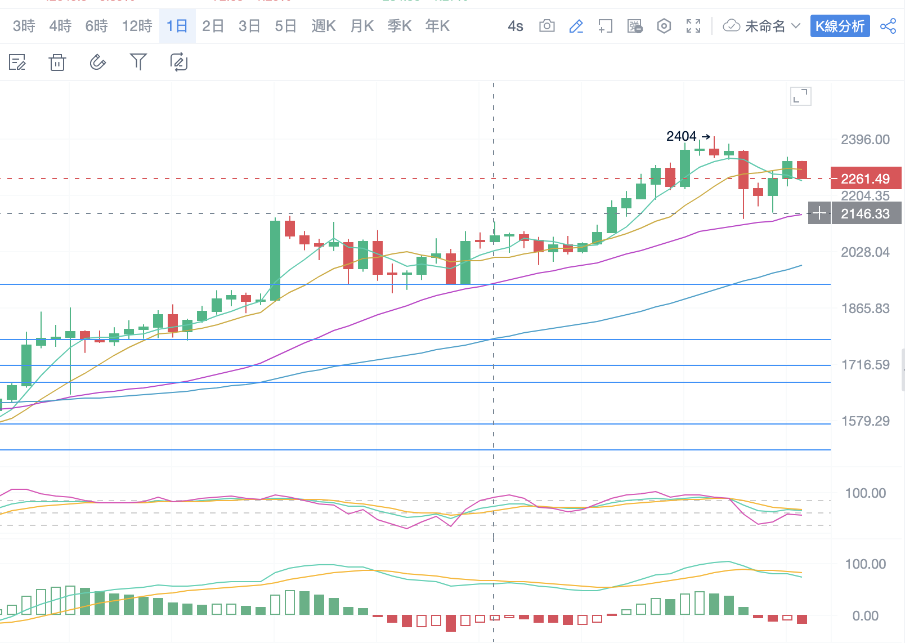Expand the chart panel using corner icon
905x643 pixels.
tap(800, 96)
